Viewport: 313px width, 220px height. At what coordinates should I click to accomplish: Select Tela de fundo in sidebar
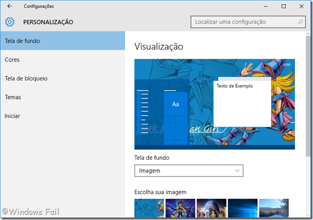coord(63,41)
